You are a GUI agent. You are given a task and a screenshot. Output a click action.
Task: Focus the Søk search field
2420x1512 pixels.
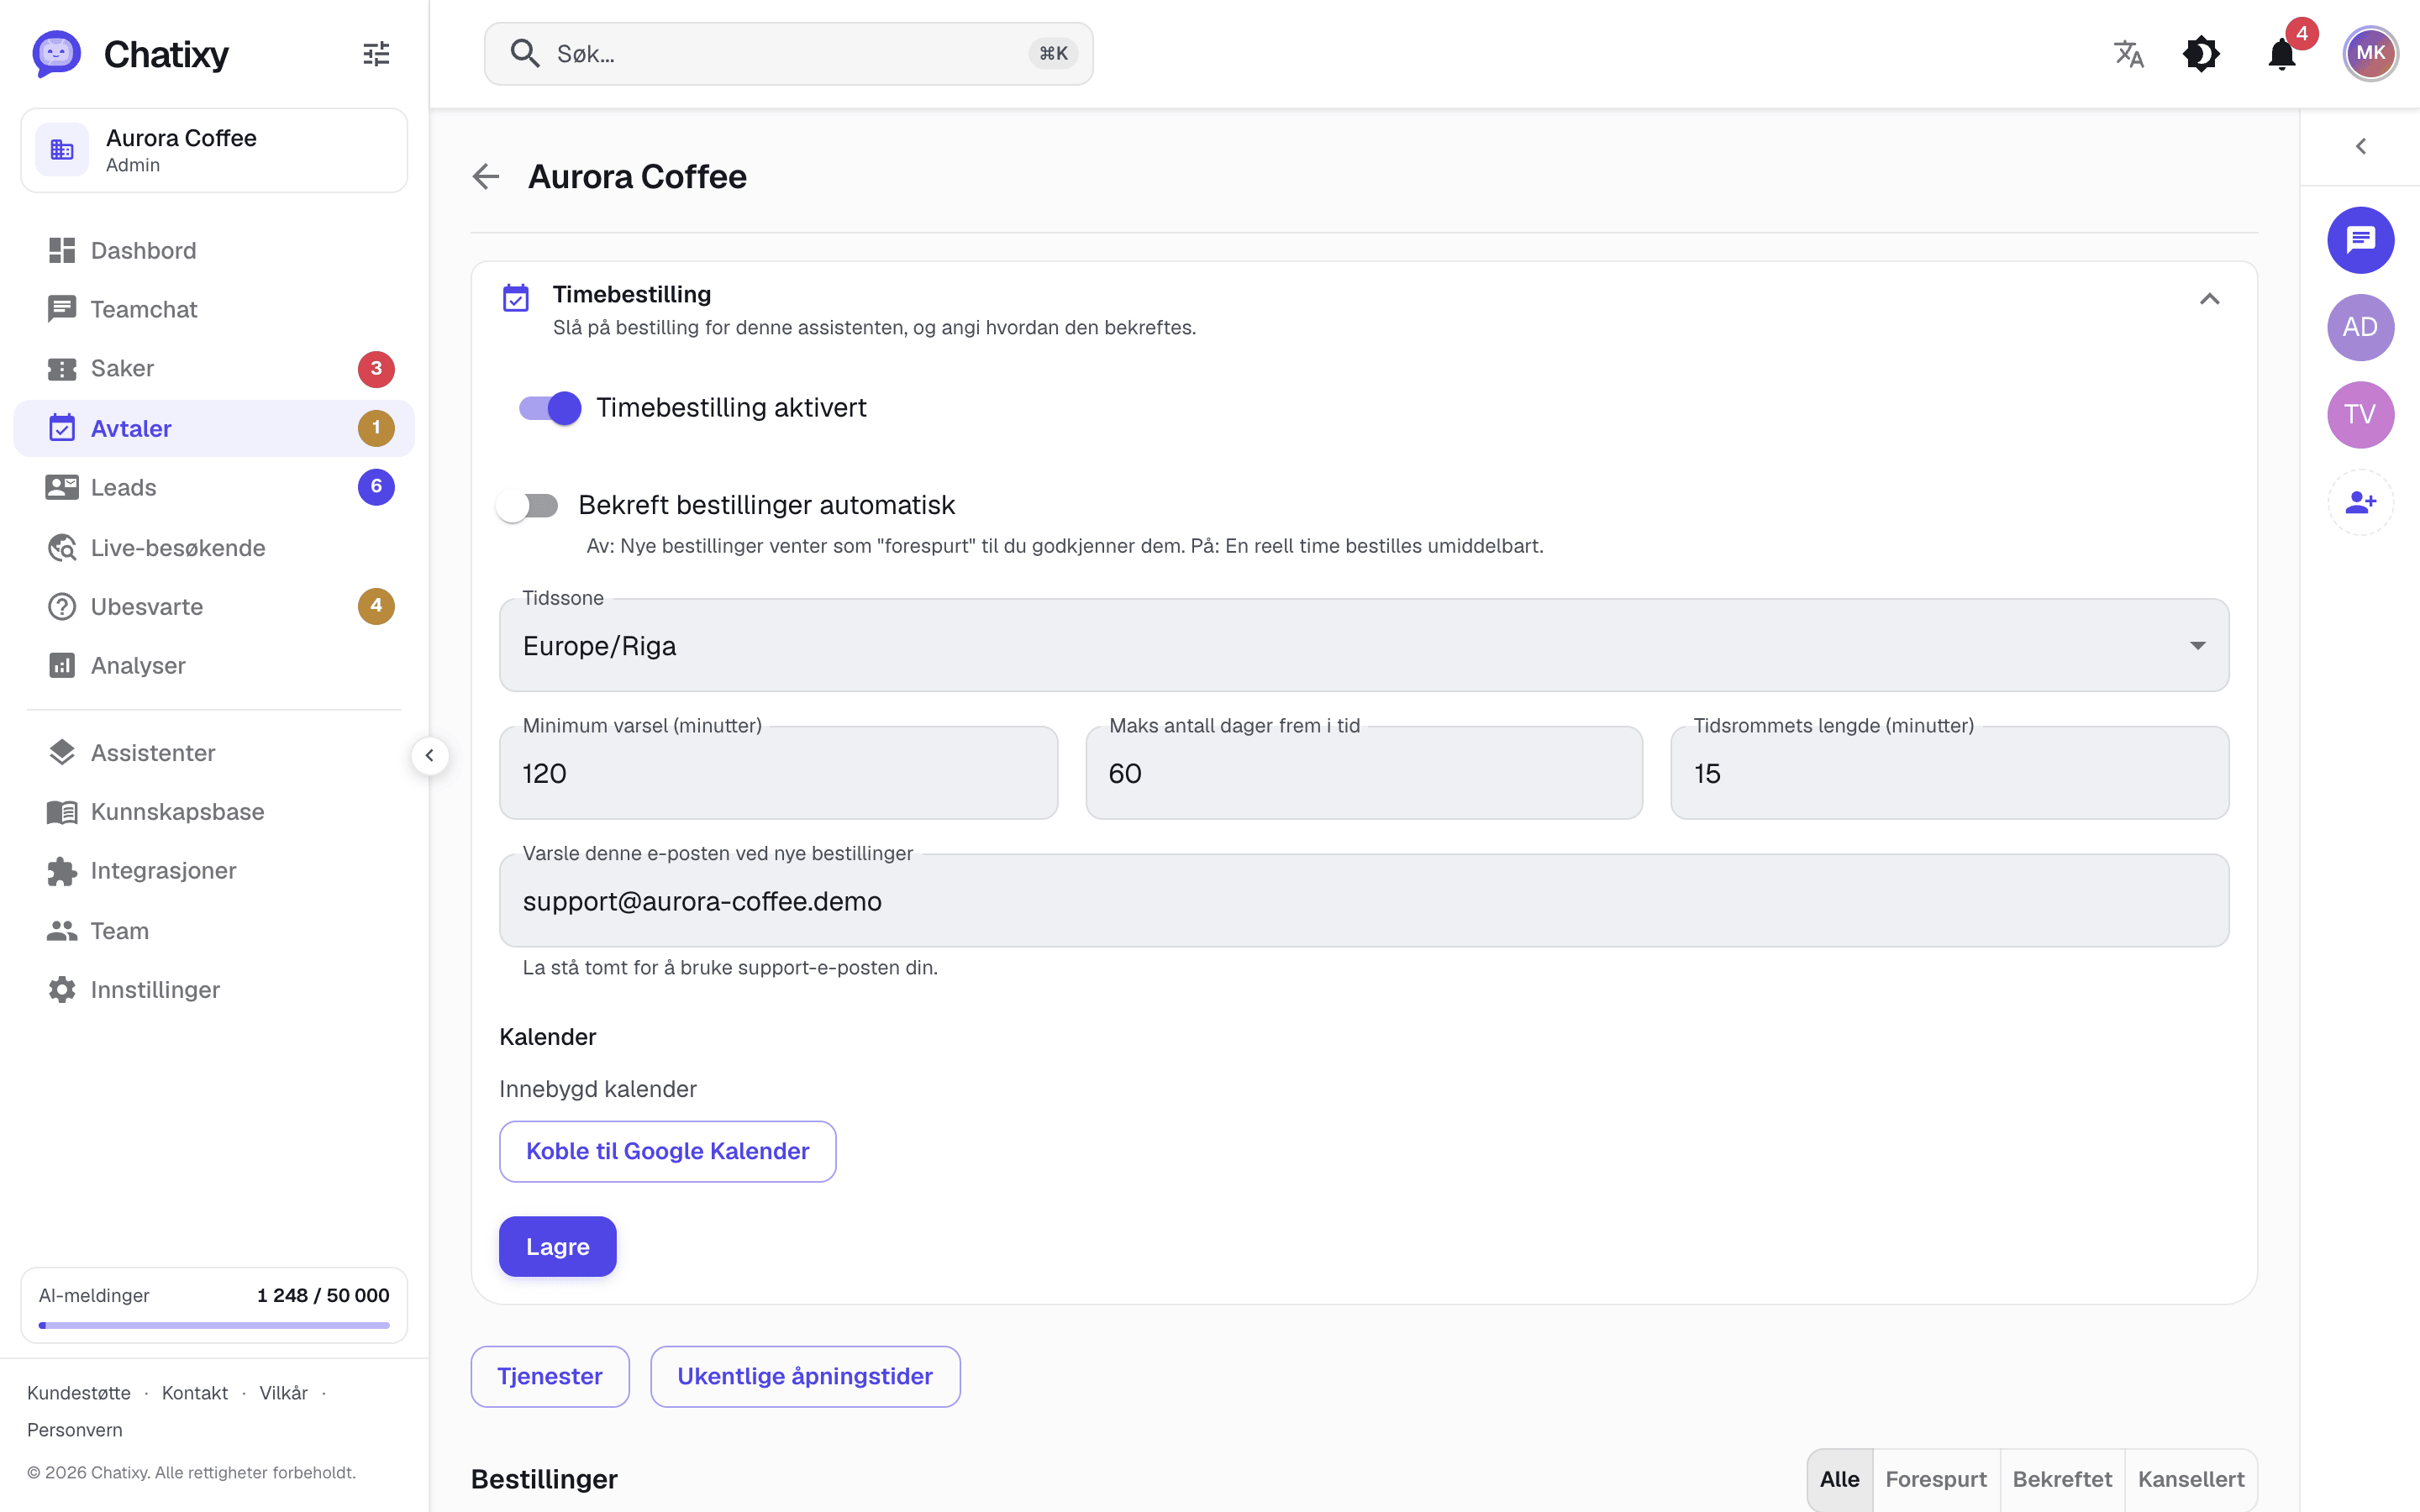click(788, 54)
